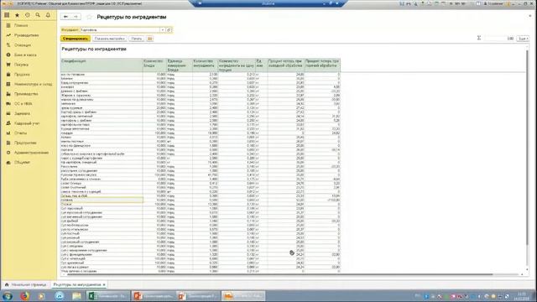Screen dimensions: 537x302
Task: Switch to the 1C application taskbar button
Action: pyautogui.click(x=243, y=296)
